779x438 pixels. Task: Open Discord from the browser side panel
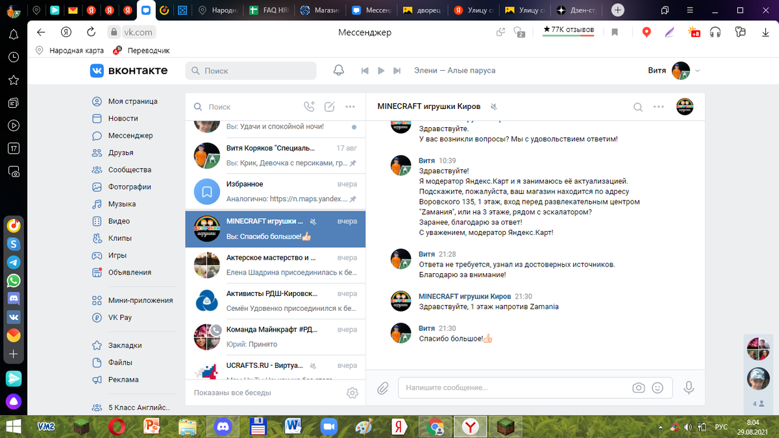(x=14, y=299)
